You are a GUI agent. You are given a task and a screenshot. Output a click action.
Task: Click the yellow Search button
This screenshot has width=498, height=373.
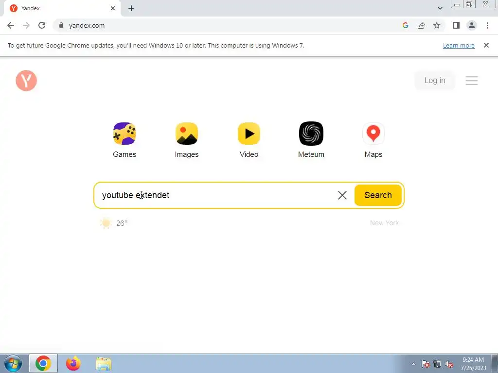point(378,195)
